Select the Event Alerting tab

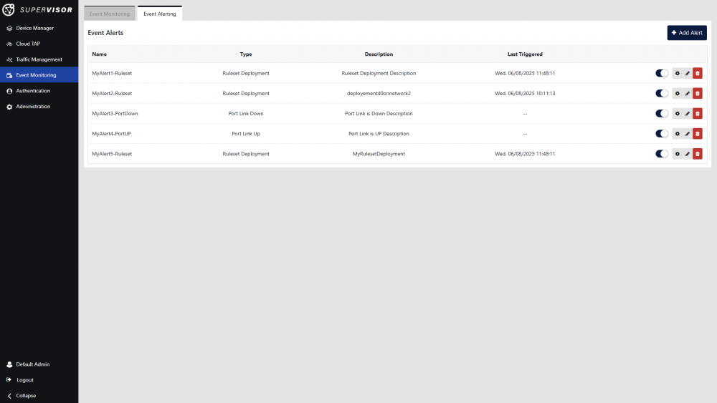click(159, 14)
